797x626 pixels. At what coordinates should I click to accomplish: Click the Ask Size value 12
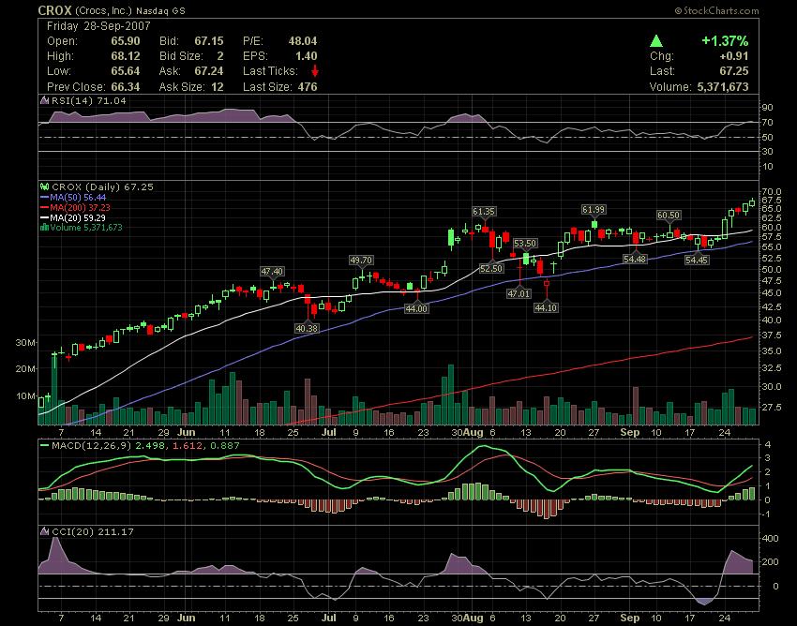click(217, 87)
